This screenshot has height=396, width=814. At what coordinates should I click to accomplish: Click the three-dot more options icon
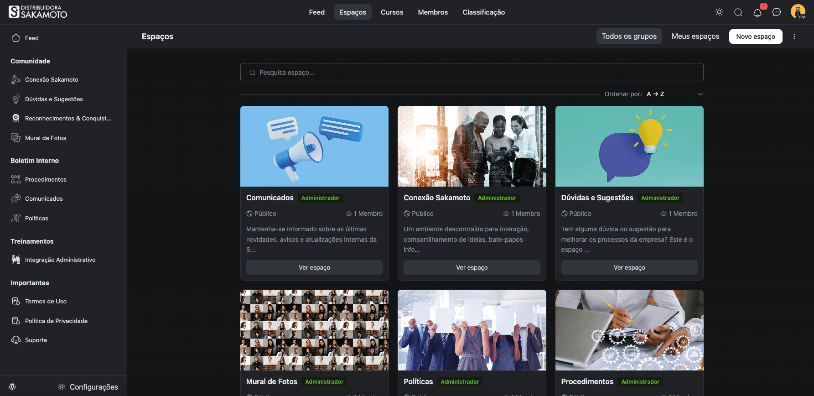[794, 36]
